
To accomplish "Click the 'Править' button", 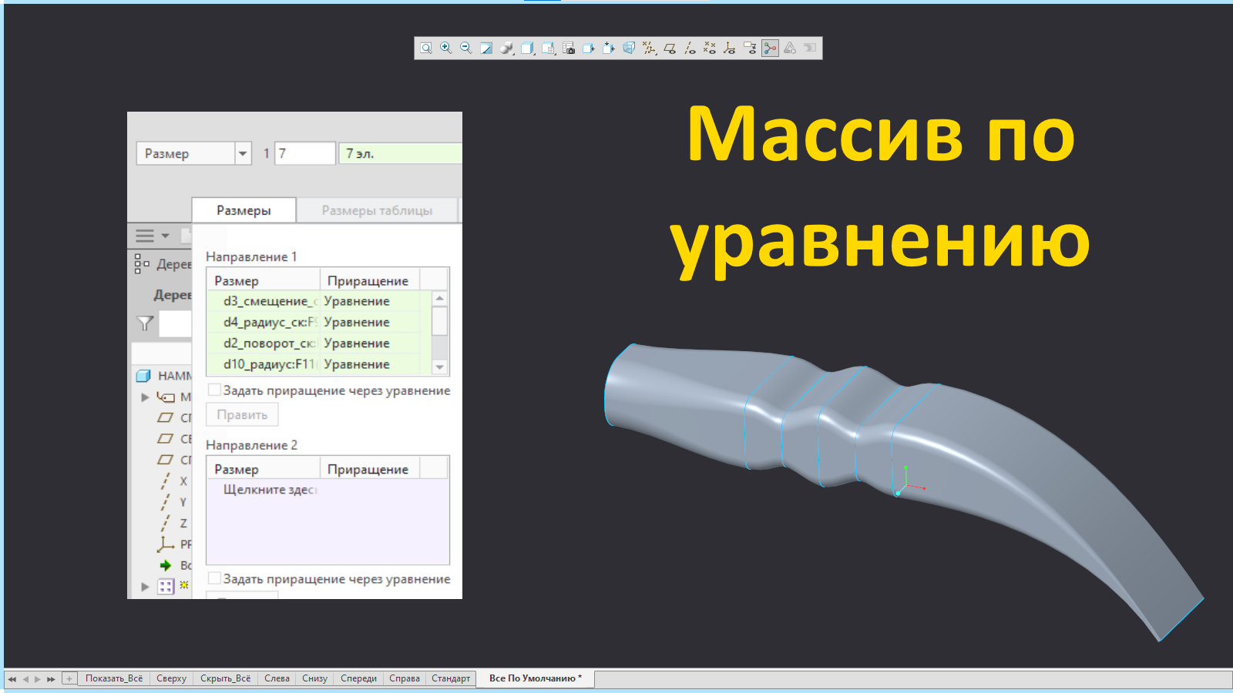I will (x=242, y=413).
